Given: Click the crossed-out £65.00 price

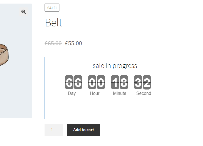Looking at the screenshot, I should click(53, 43).
